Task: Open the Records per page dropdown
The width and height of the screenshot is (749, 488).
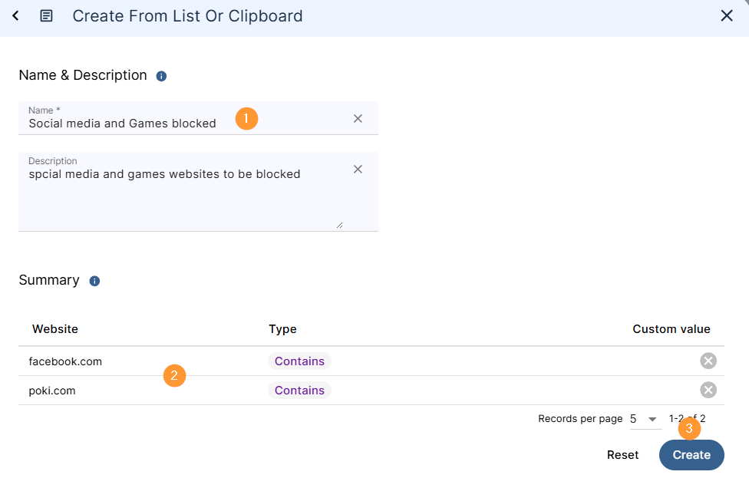Action: pos(645,419)
